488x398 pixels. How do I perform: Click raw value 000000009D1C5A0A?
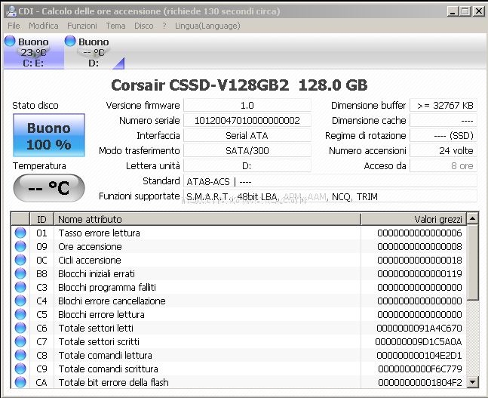coord(419,342)
